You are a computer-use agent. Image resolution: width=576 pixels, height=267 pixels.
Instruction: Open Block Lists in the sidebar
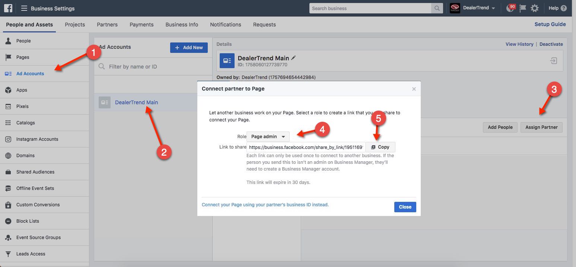(x=44, y=221)
